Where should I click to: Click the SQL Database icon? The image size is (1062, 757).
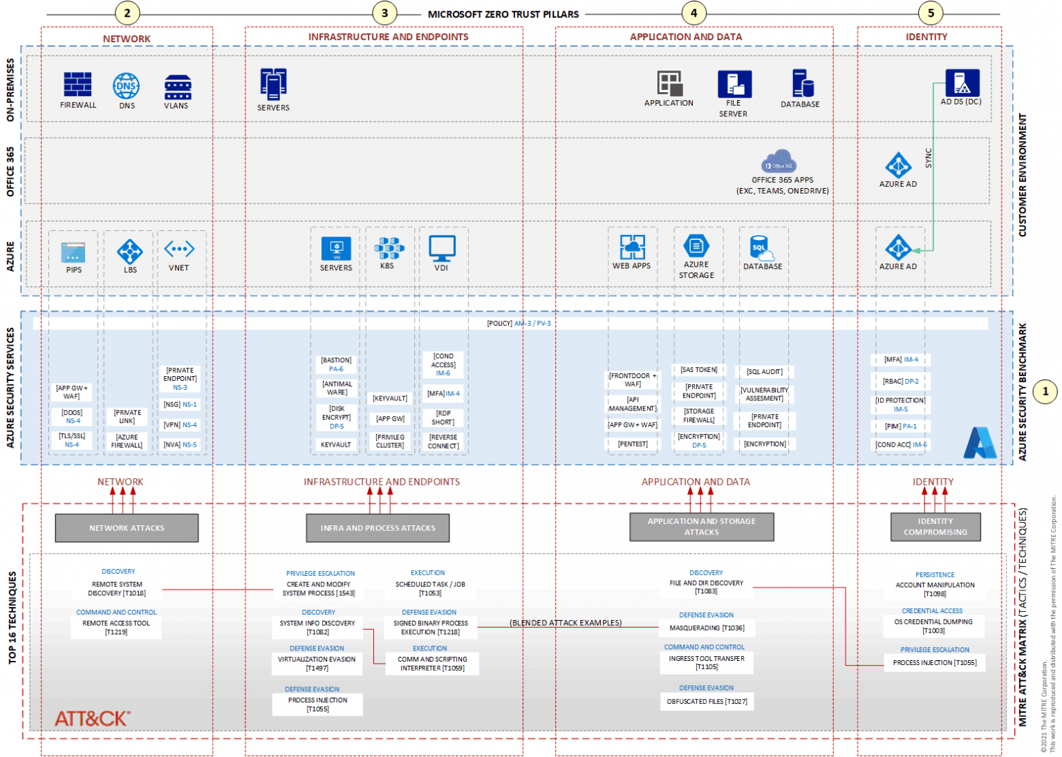pos(761,247)
